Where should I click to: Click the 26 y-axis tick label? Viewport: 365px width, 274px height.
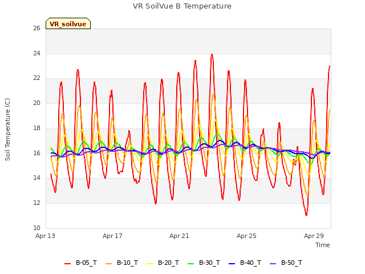(36, 29)
